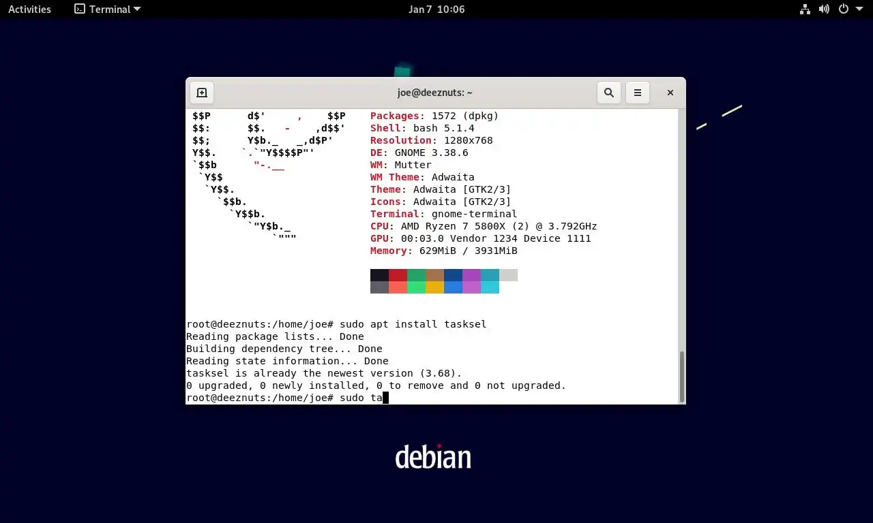This screenshot has height=523, width=873.
Task: Click 'Reading state information... Done' line
Action: pos(287,361)
